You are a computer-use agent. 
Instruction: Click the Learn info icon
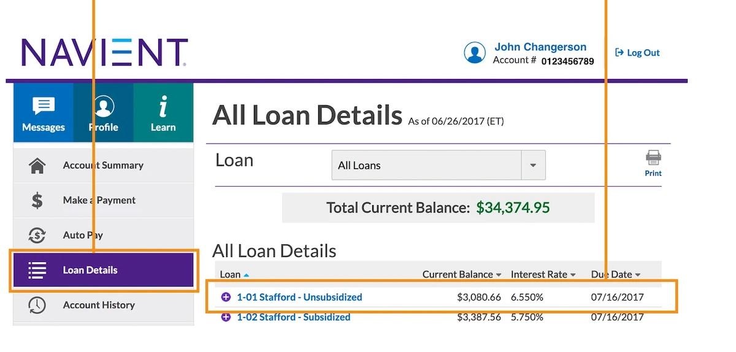(x=163, y=107)
